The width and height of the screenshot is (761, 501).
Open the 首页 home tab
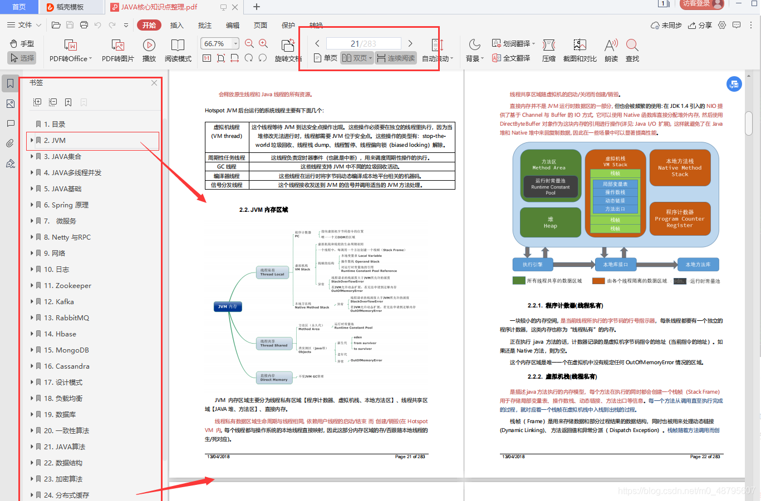[19, 7]
